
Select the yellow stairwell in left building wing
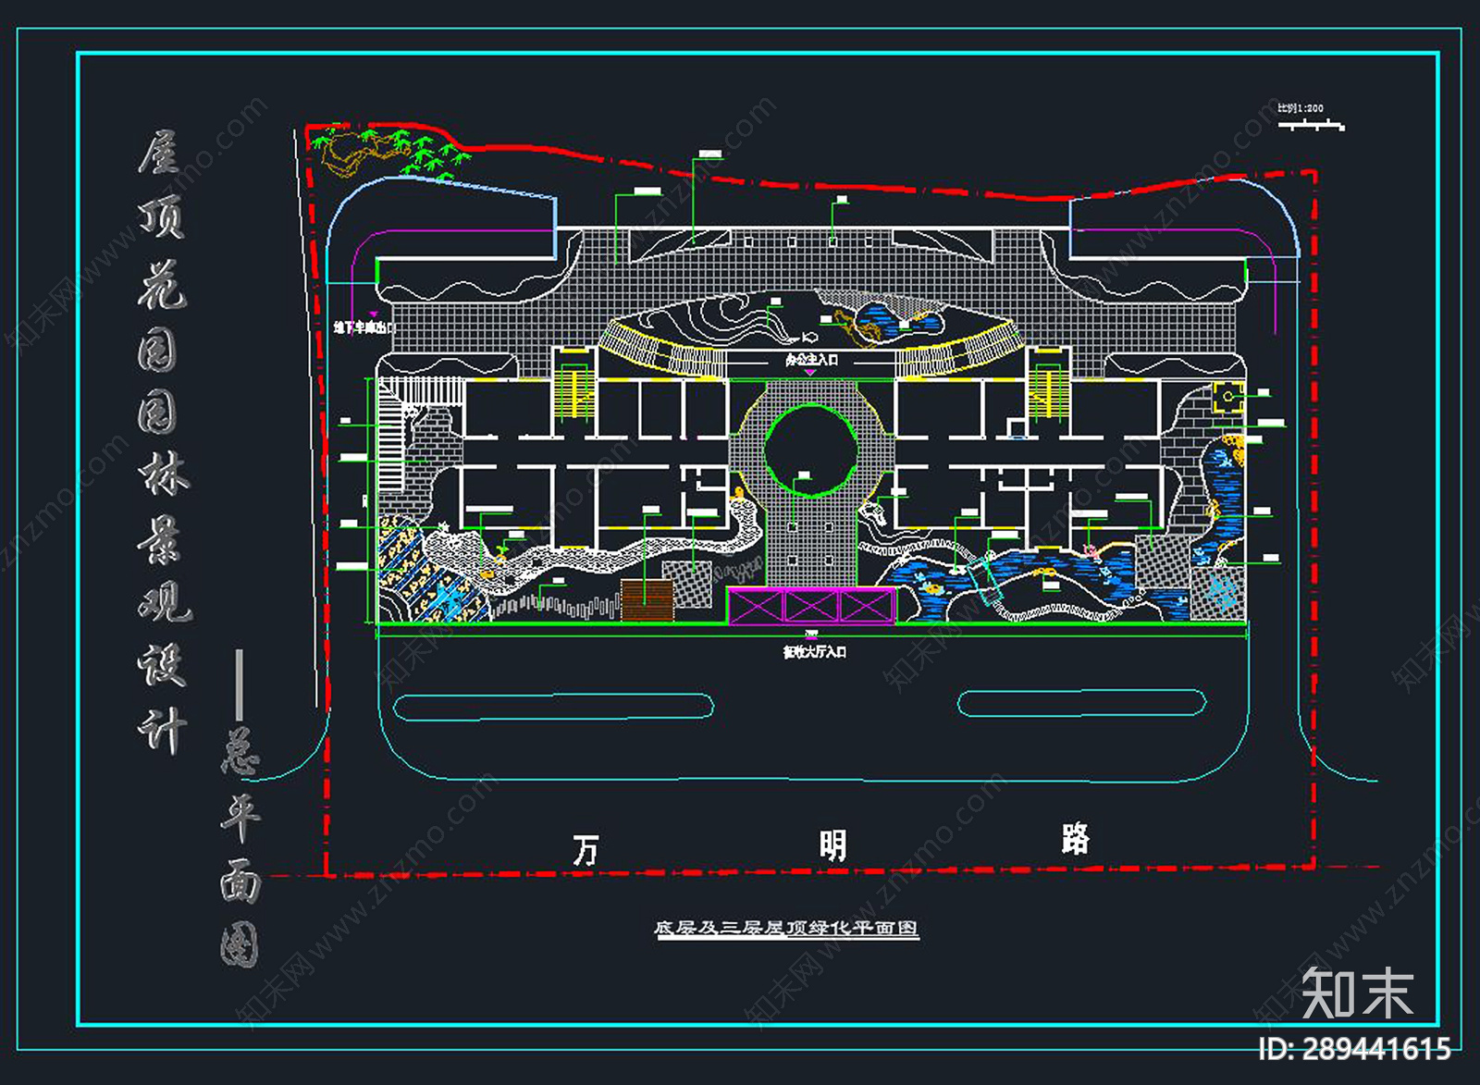pyautogui.click(x=574, y=392)
